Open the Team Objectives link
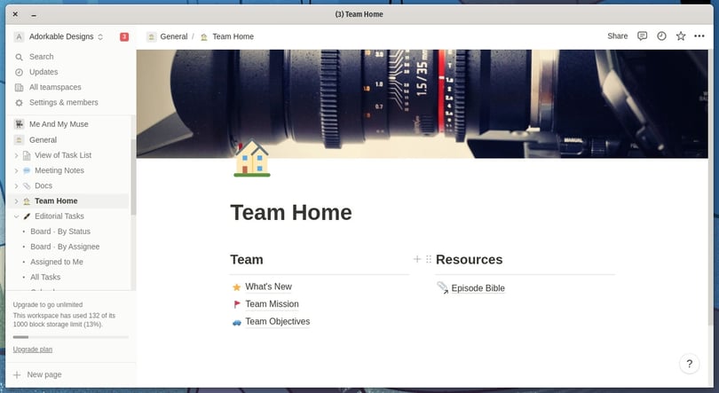The image size is (719, 393). point(278,321)
